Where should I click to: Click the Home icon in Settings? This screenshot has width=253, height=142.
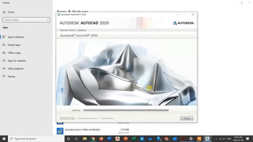point(4,12)
